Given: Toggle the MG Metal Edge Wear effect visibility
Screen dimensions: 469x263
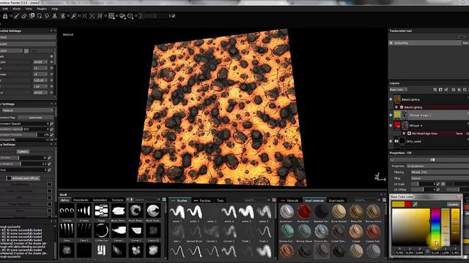Looking at the screenshot, I should click(x=404, y=134).
